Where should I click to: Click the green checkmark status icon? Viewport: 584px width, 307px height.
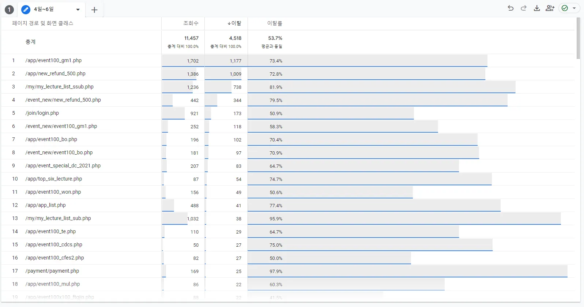tap(565, 8)
